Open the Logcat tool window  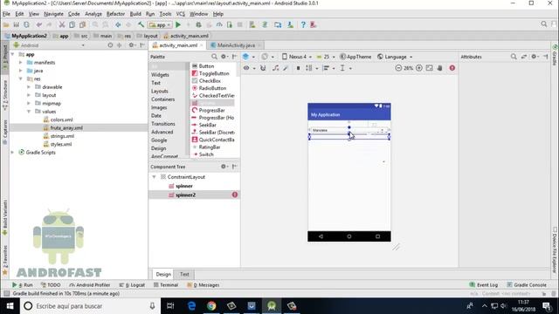point(132,285)
